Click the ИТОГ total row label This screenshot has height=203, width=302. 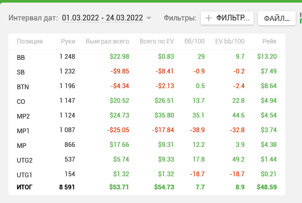point(25,187)
